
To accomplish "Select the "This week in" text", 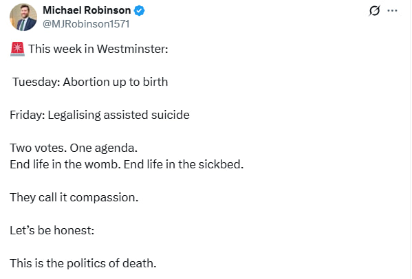I will [x=61, y=49].
